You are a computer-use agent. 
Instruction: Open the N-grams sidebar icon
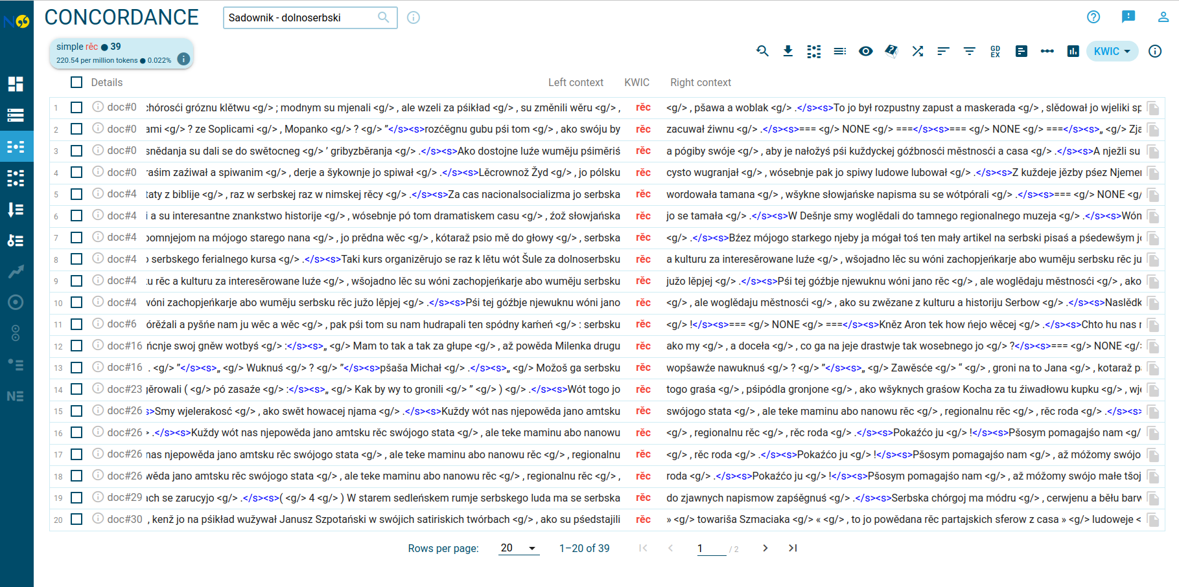click(16, 396)
